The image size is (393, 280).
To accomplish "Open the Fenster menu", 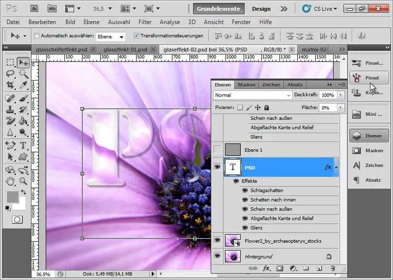I will point(241,22).
